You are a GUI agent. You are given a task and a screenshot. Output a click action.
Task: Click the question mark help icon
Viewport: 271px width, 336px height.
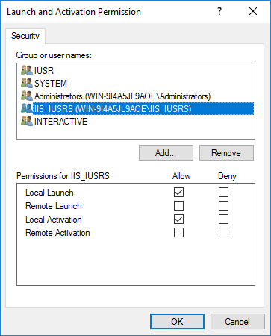coord(219,11)
